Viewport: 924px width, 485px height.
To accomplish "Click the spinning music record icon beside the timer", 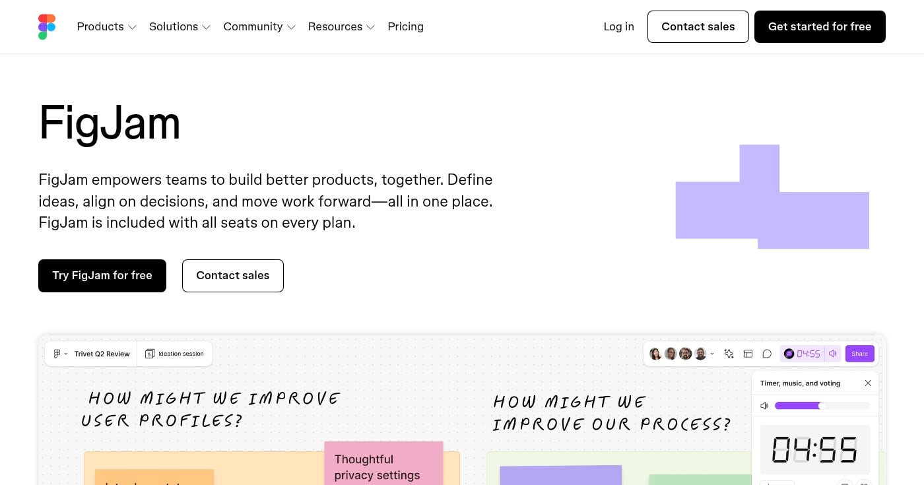I will coord(789,353).
